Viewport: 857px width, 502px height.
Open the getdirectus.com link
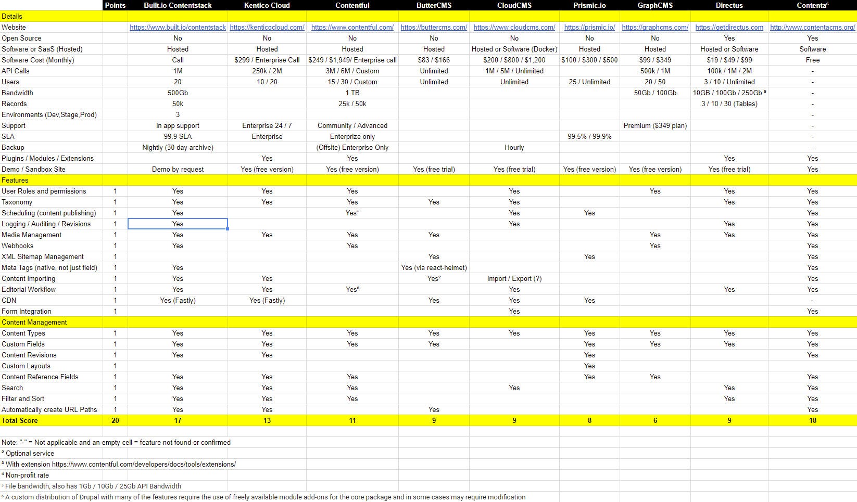pyautogui.click(x=729, y=27)
